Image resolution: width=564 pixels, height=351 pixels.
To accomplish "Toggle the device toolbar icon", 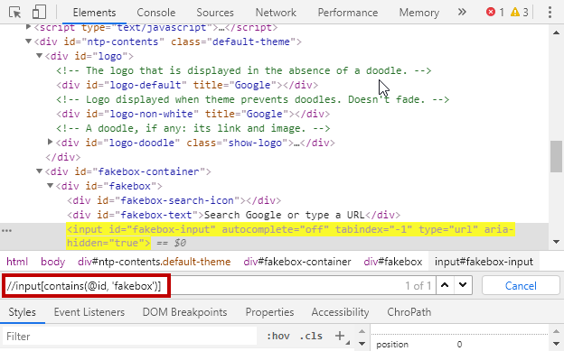I will click(x=39, y=13).
